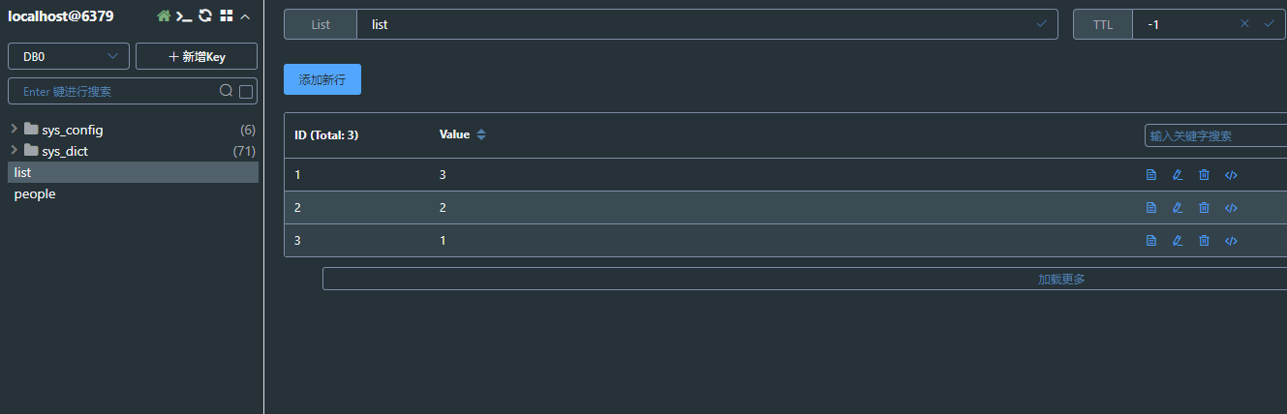The image size is (1287, 414).
Task: Toggle the exact match search checkbox
Action: click(x=246, y=92)
